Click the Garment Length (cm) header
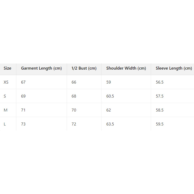Viewport: 194px width, 194px height. coord(41,68)
